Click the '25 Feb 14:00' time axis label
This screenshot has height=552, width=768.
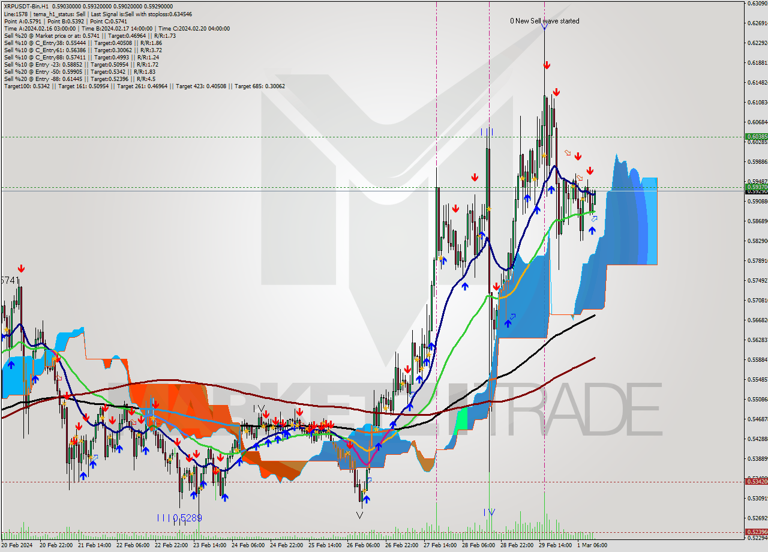click(326, 545)
